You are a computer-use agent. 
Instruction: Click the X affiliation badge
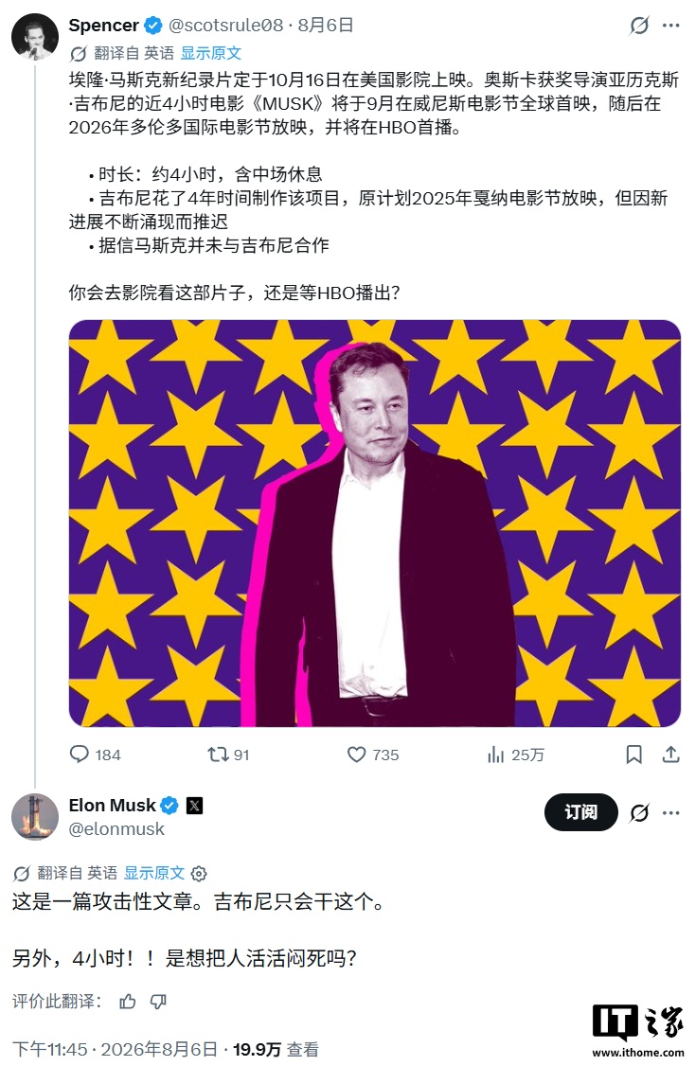pyautogui.click(x=194, y=806)
